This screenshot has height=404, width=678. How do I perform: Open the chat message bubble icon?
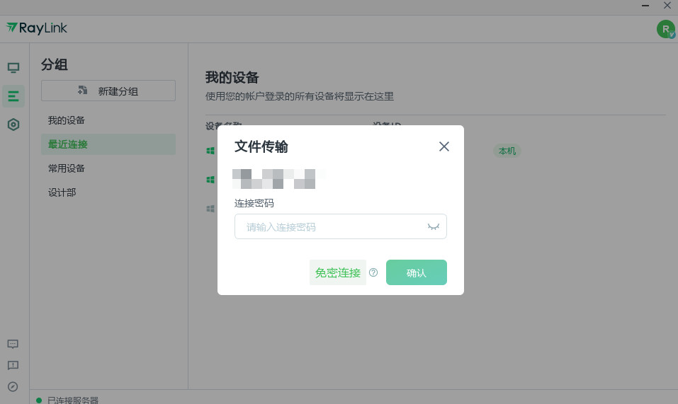13,344
